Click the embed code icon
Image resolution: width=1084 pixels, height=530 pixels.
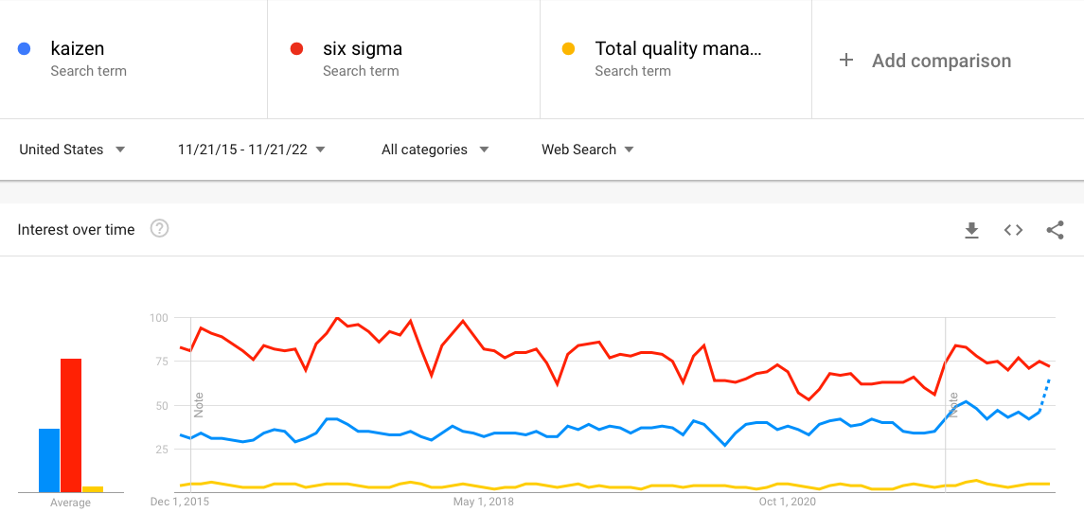point(1013,230)
